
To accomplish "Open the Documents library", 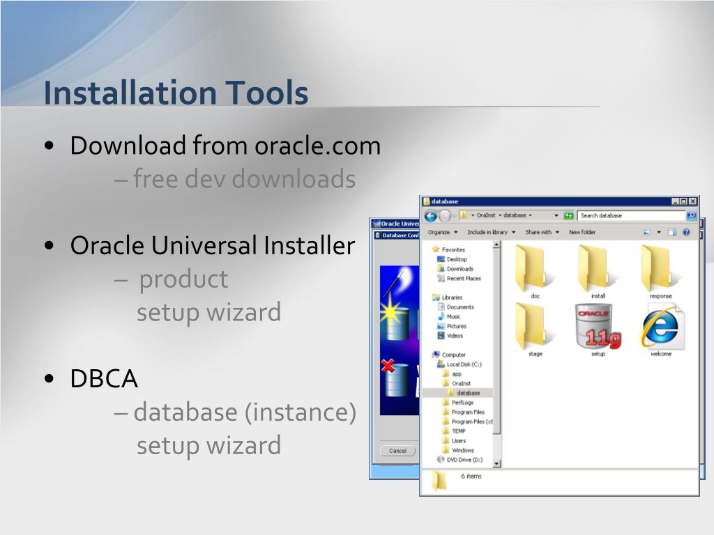I will 456,307.
